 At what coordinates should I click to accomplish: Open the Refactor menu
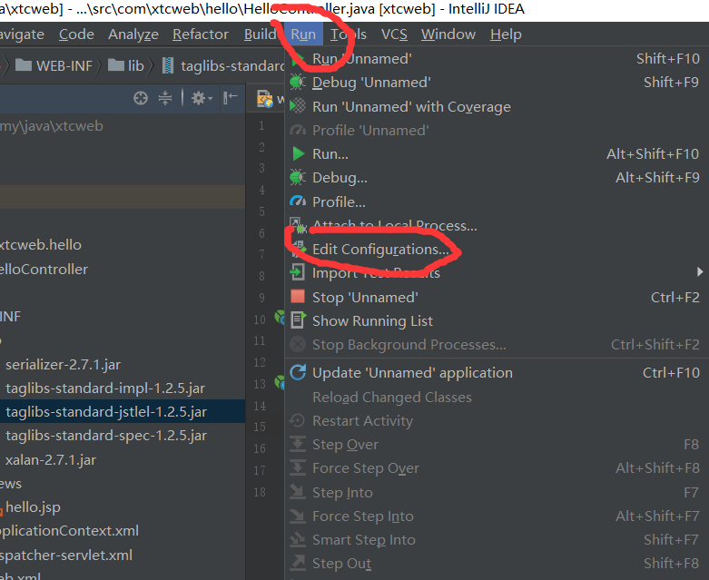pyautogui.click(x=201, y=34)
